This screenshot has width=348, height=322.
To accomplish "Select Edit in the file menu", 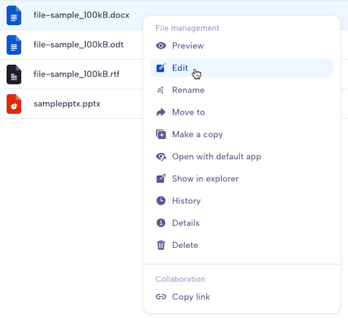I will point(241,68).
